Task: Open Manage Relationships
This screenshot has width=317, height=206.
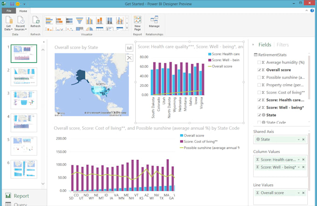Action: click(154, 21)
